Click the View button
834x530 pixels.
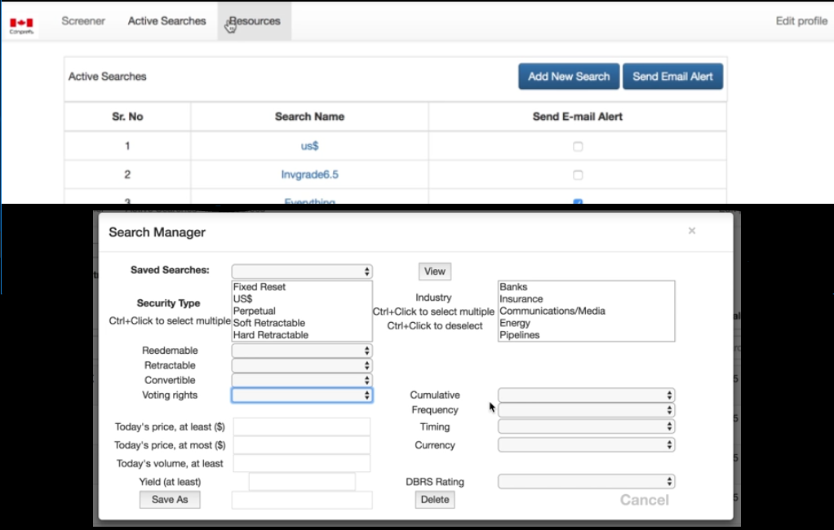[434, 272]
